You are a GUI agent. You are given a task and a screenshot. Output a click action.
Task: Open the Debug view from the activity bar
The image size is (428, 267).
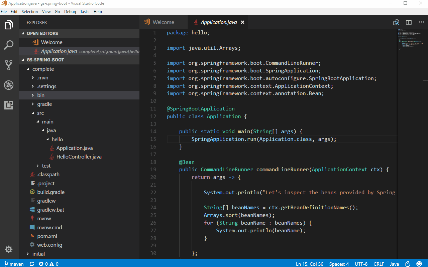click(x=9, y=85)
